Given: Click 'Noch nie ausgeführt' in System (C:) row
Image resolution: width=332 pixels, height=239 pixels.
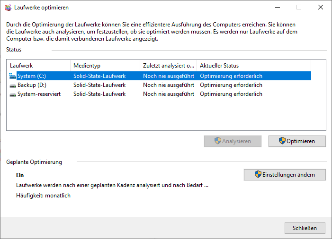Looking at the screenshot, I should coord(169,76).
